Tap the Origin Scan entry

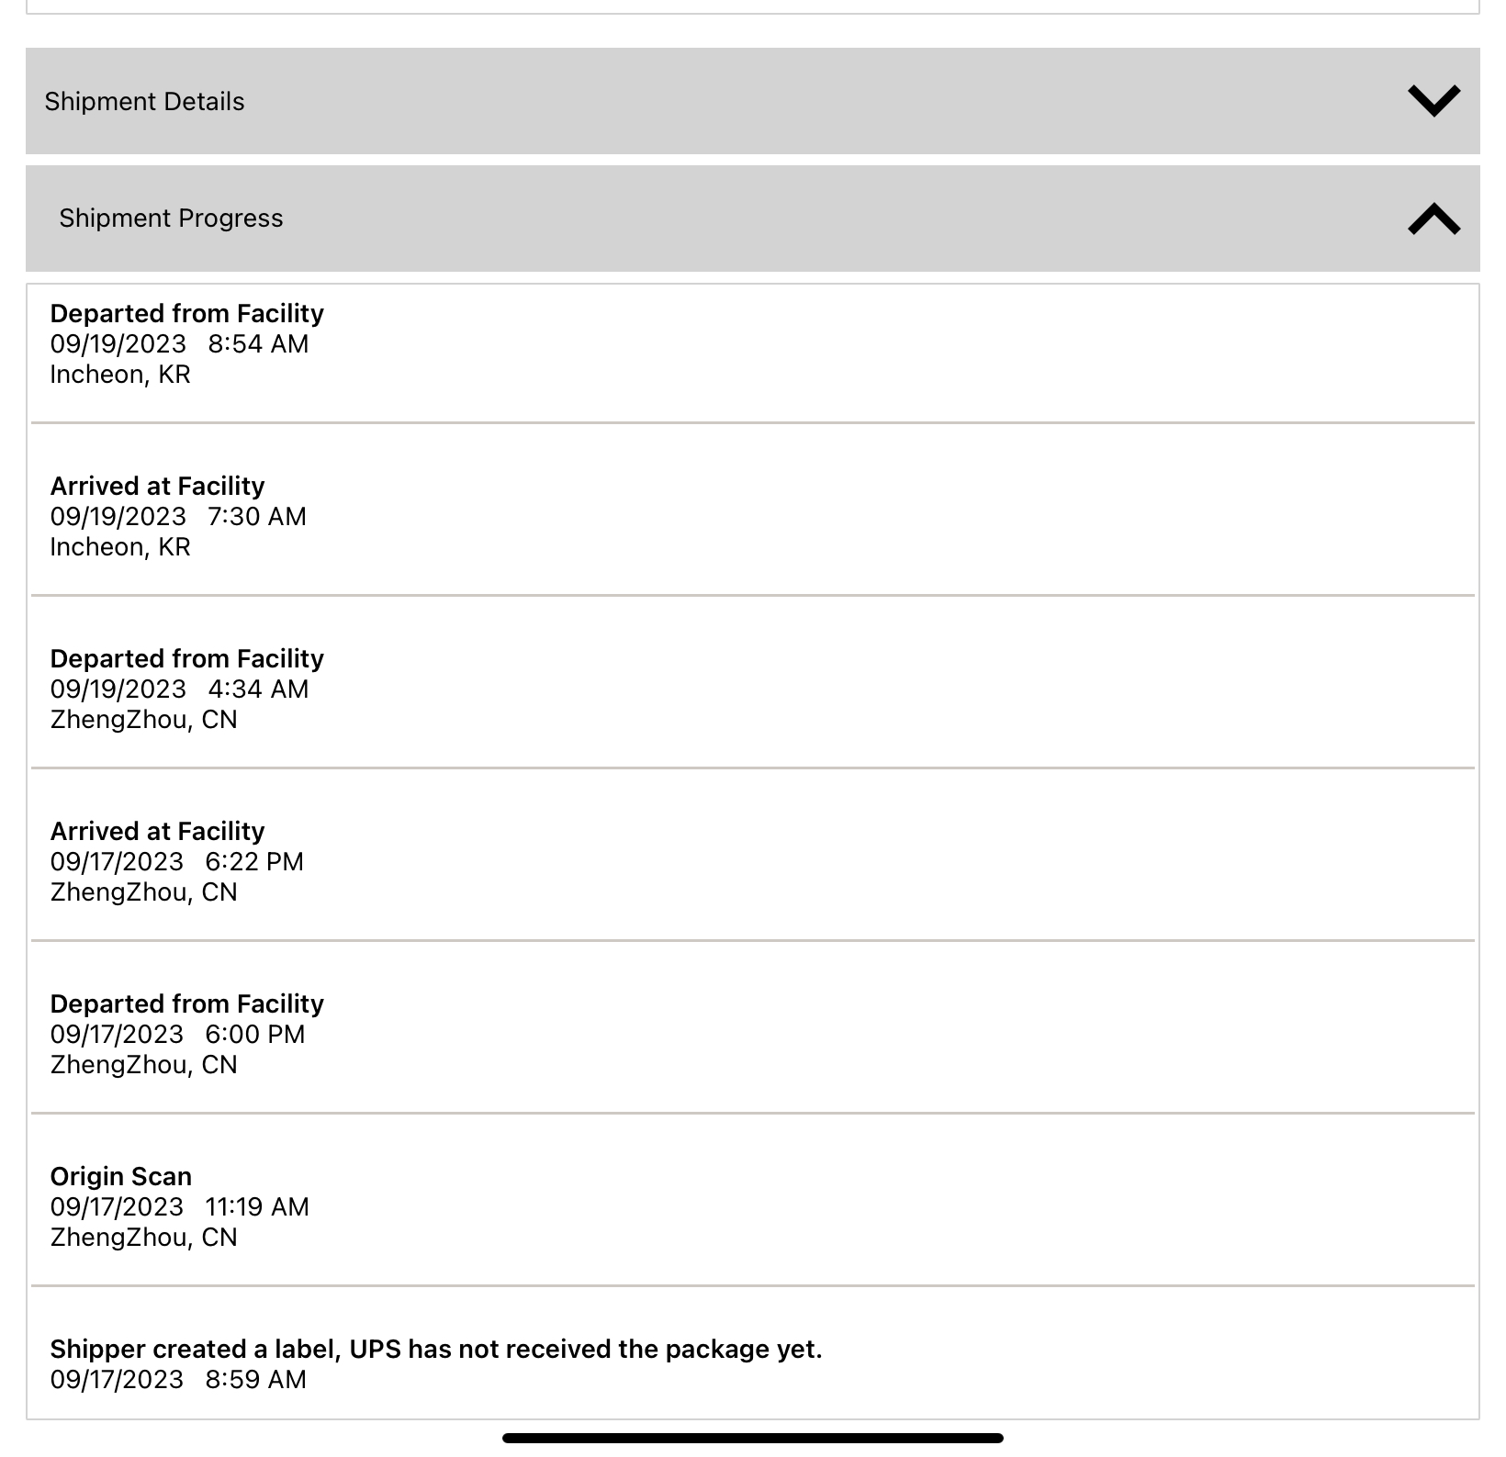click(753, 1200)
